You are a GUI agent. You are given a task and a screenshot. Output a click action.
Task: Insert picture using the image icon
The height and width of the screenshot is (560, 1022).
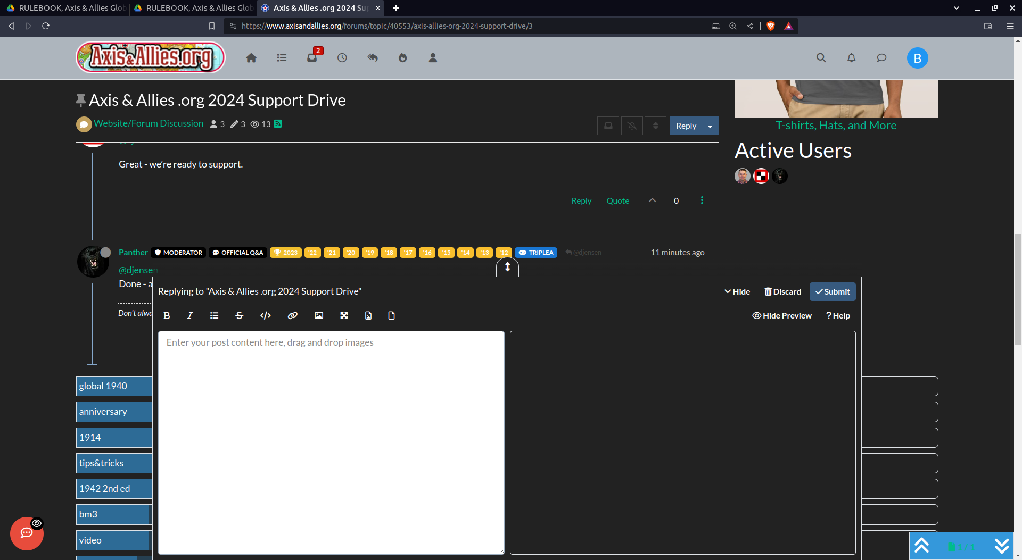(319, 316)
